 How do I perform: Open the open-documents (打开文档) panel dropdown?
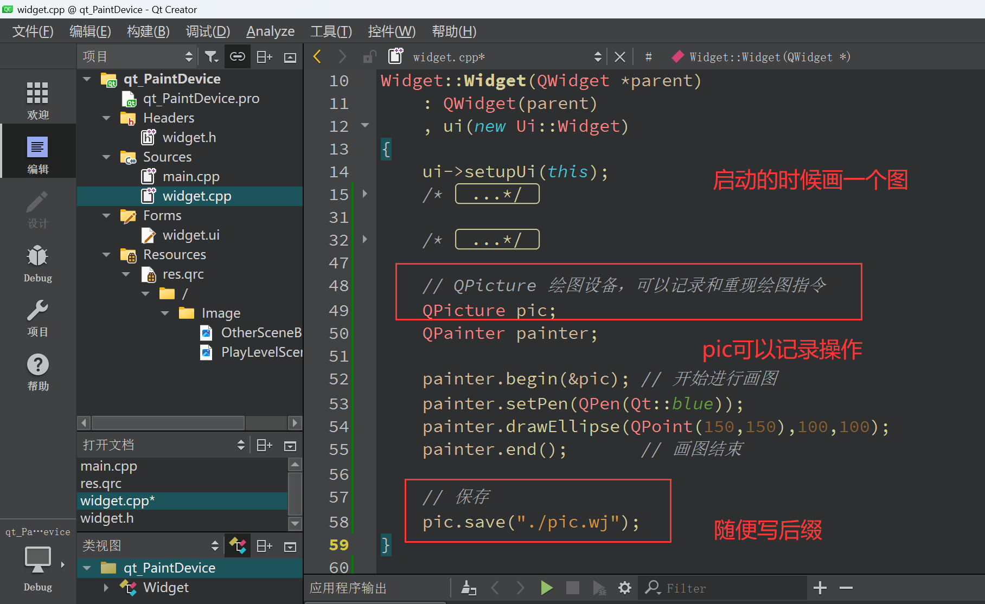[164, 445]
